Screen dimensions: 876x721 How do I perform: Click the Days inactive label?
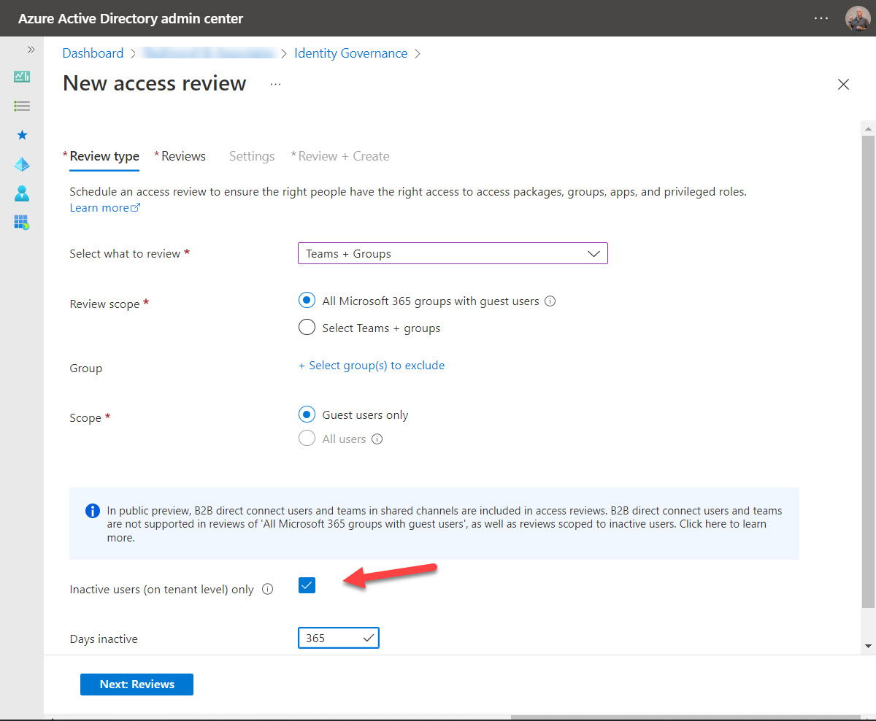pyautogui.click(x=104, y=639)
